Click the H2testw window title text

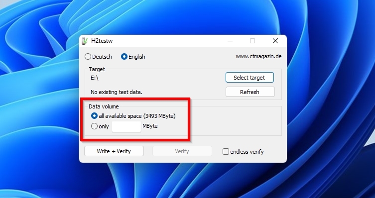click(102, 41)
